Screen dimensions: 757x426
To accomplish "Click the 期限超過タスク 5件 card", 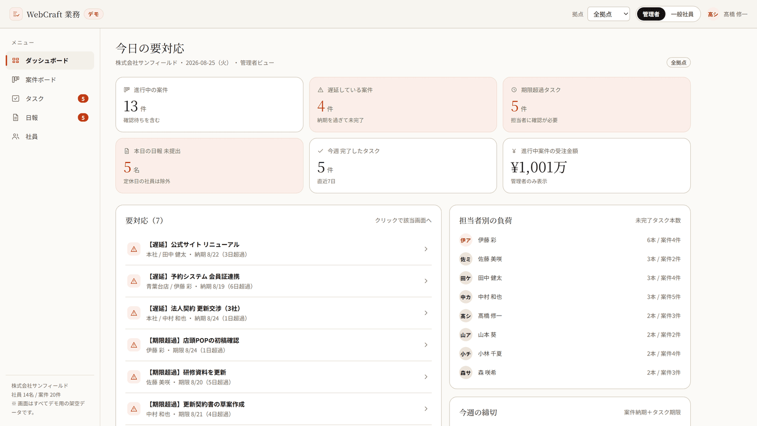I will 597,105.
